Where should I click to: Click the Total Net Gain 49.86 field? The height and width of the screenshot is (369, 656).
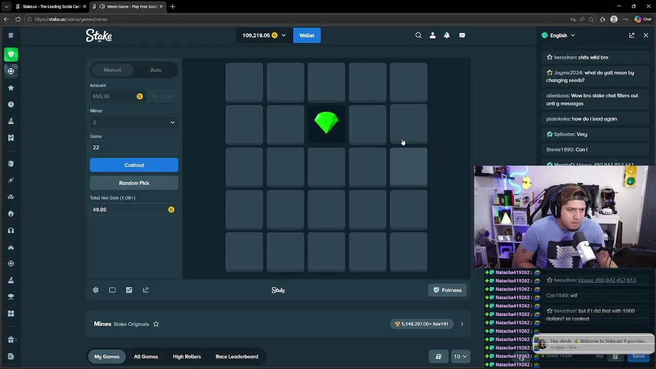[134, 210]
